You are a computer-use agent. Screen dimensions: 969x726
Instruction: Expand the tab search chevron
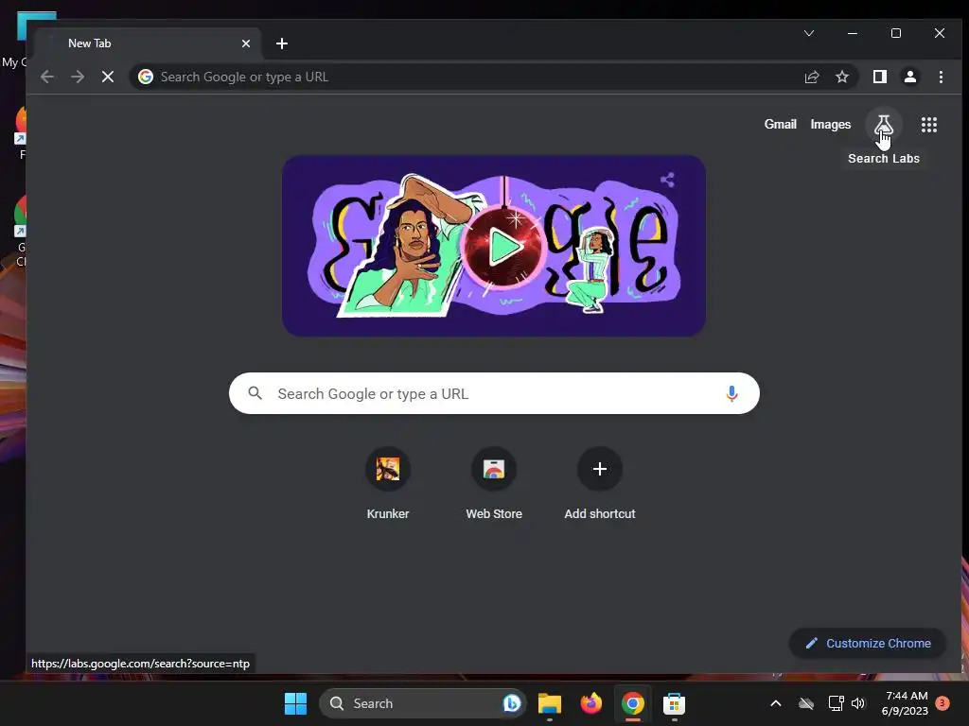pyautogui.click(x=809, y=33)
